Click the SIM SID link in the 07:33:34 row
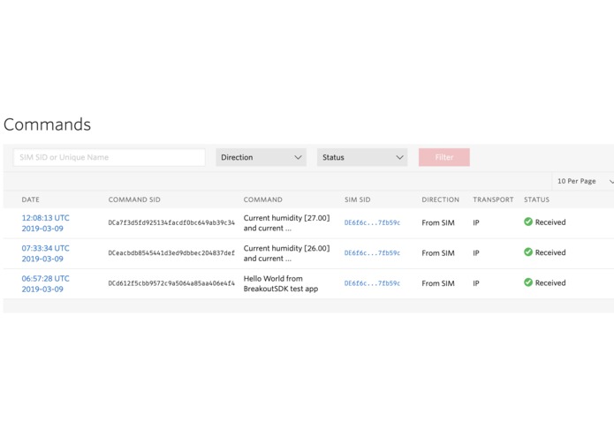 372,253
